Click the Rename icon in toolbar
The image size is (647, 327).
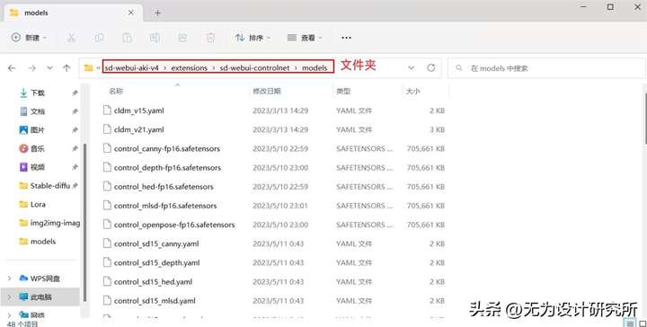tap(155, 38)
